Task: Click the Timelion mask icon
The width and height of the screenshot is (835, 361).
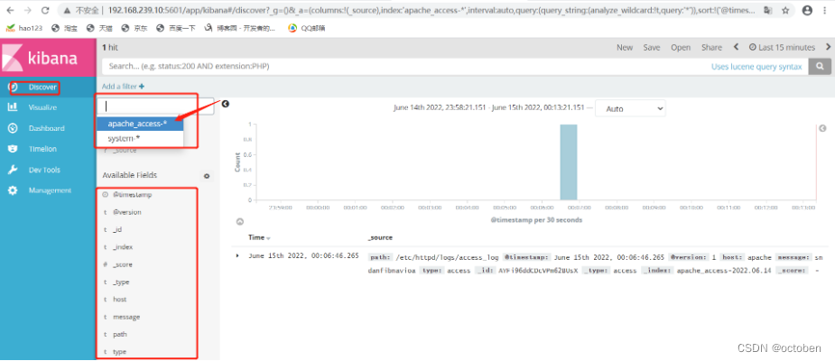Action: (x=13, y=149)
